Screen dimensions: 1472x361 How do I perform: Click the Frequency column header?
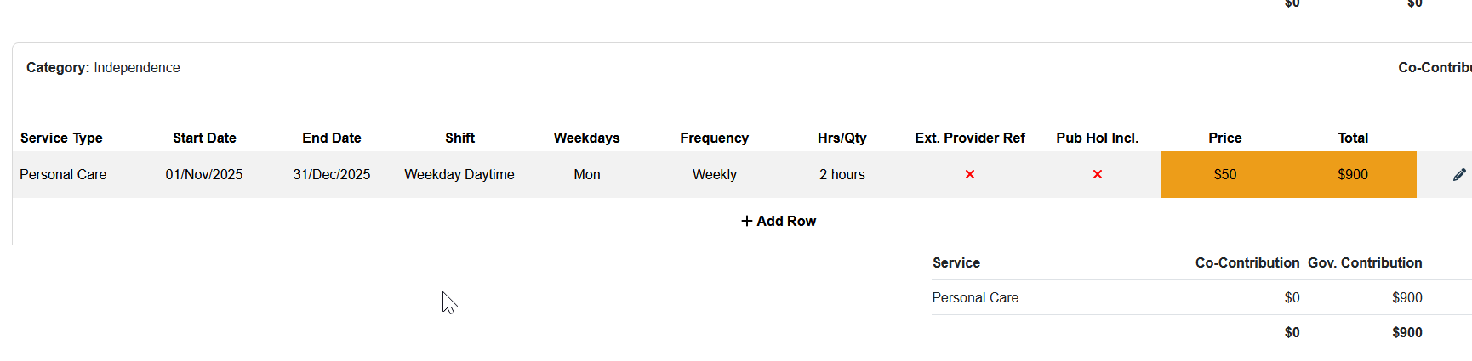tap(714, 138)
